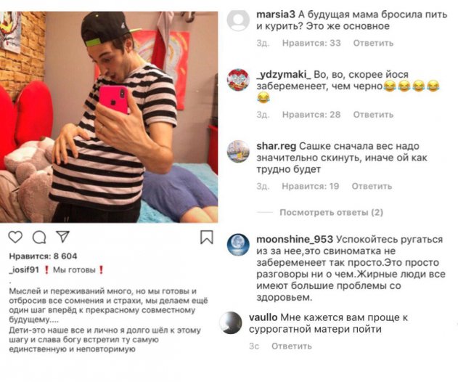Open comments via speech bubble icon

[x=39, y=237]
